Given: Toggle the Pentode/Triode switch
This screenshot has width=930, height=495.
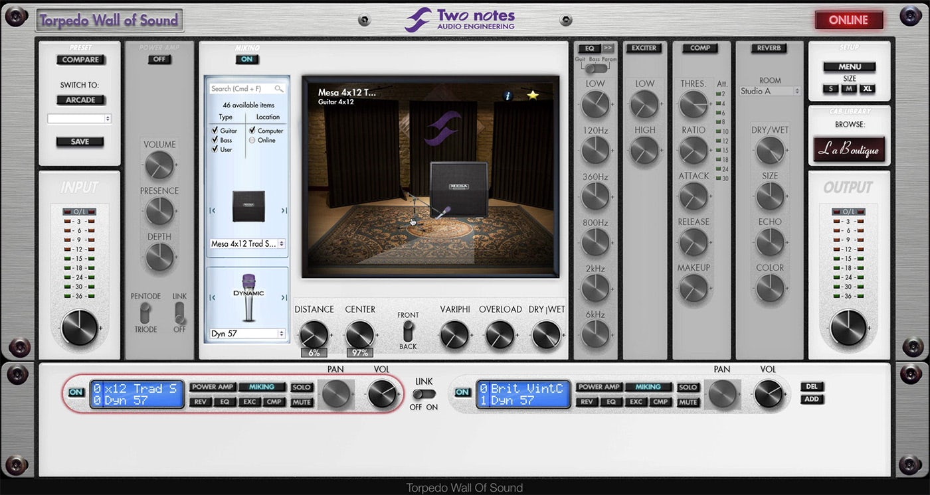Looking at the screenshot, I should (145, 312).
